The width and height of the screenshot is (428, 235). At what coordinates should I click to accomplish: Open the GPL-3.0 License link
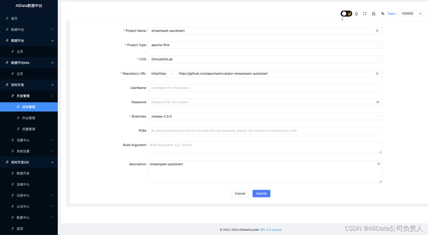(x=271, y=230)
